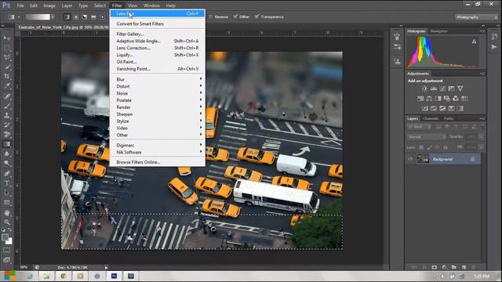Toggle the Dither checkbox
502x282 pixels.
[235, 16]
